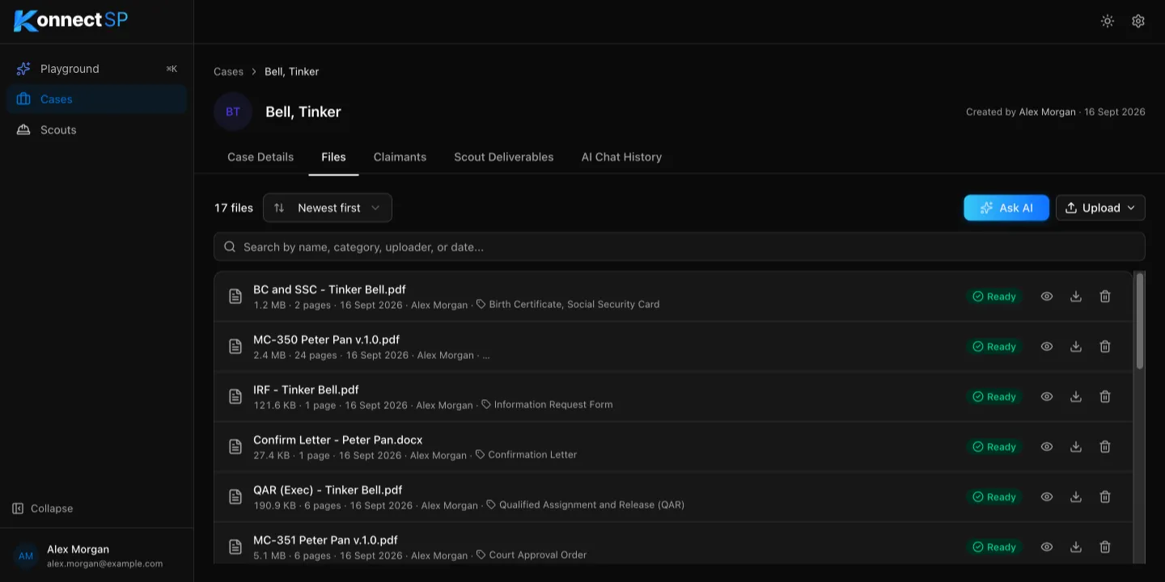Click the "17 files" count text
1165x582 pixels.
[x=234, y=208]
